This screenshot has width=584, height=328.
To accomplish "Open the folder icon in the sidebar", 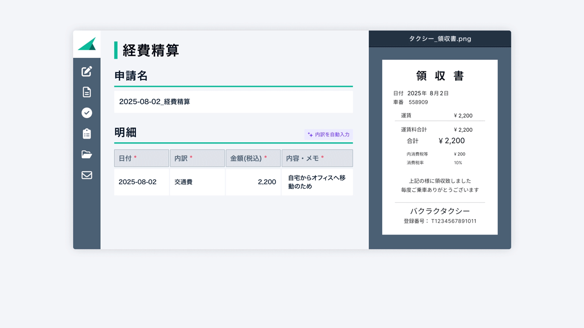I will (87, 155).
